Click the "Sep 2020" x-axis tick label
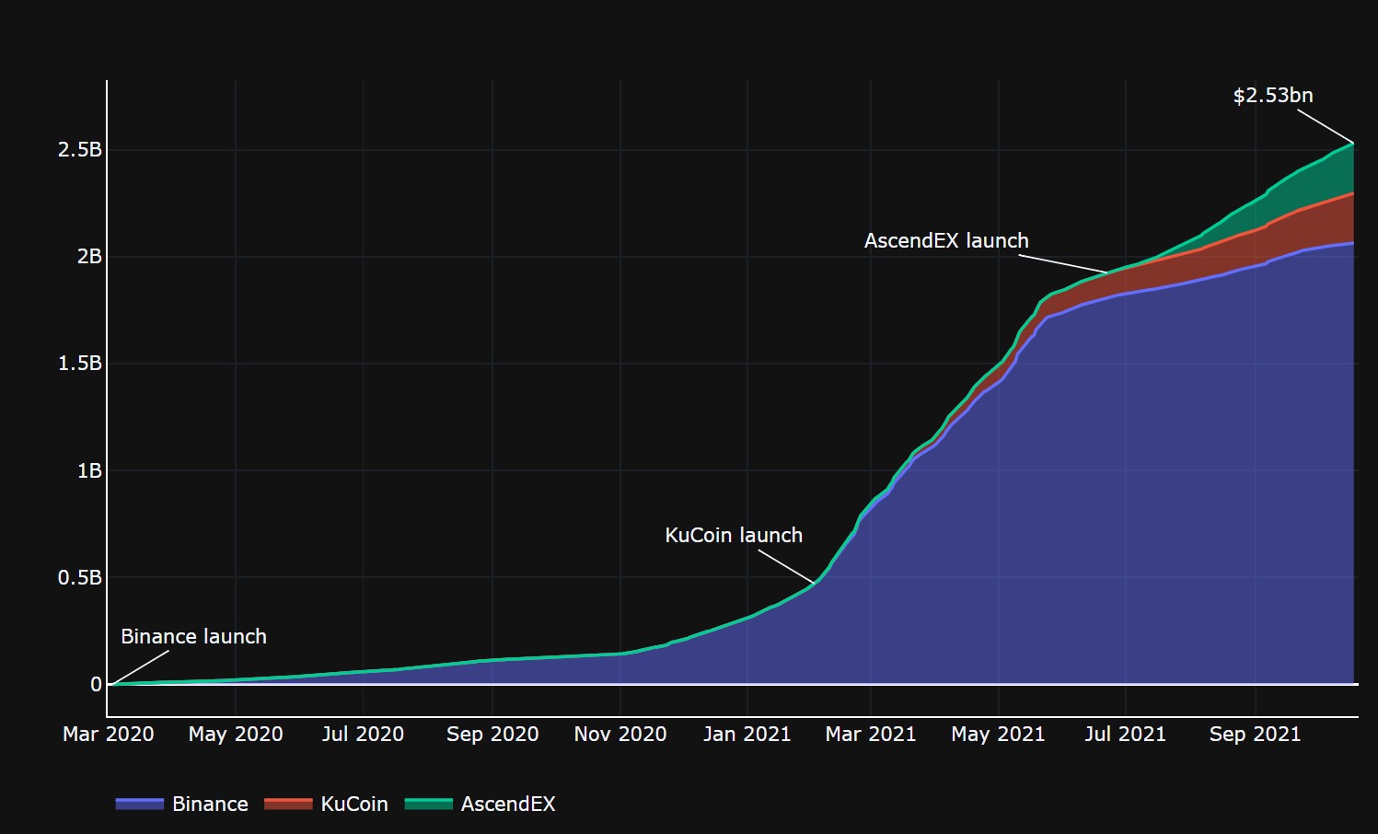 point(492,735)
